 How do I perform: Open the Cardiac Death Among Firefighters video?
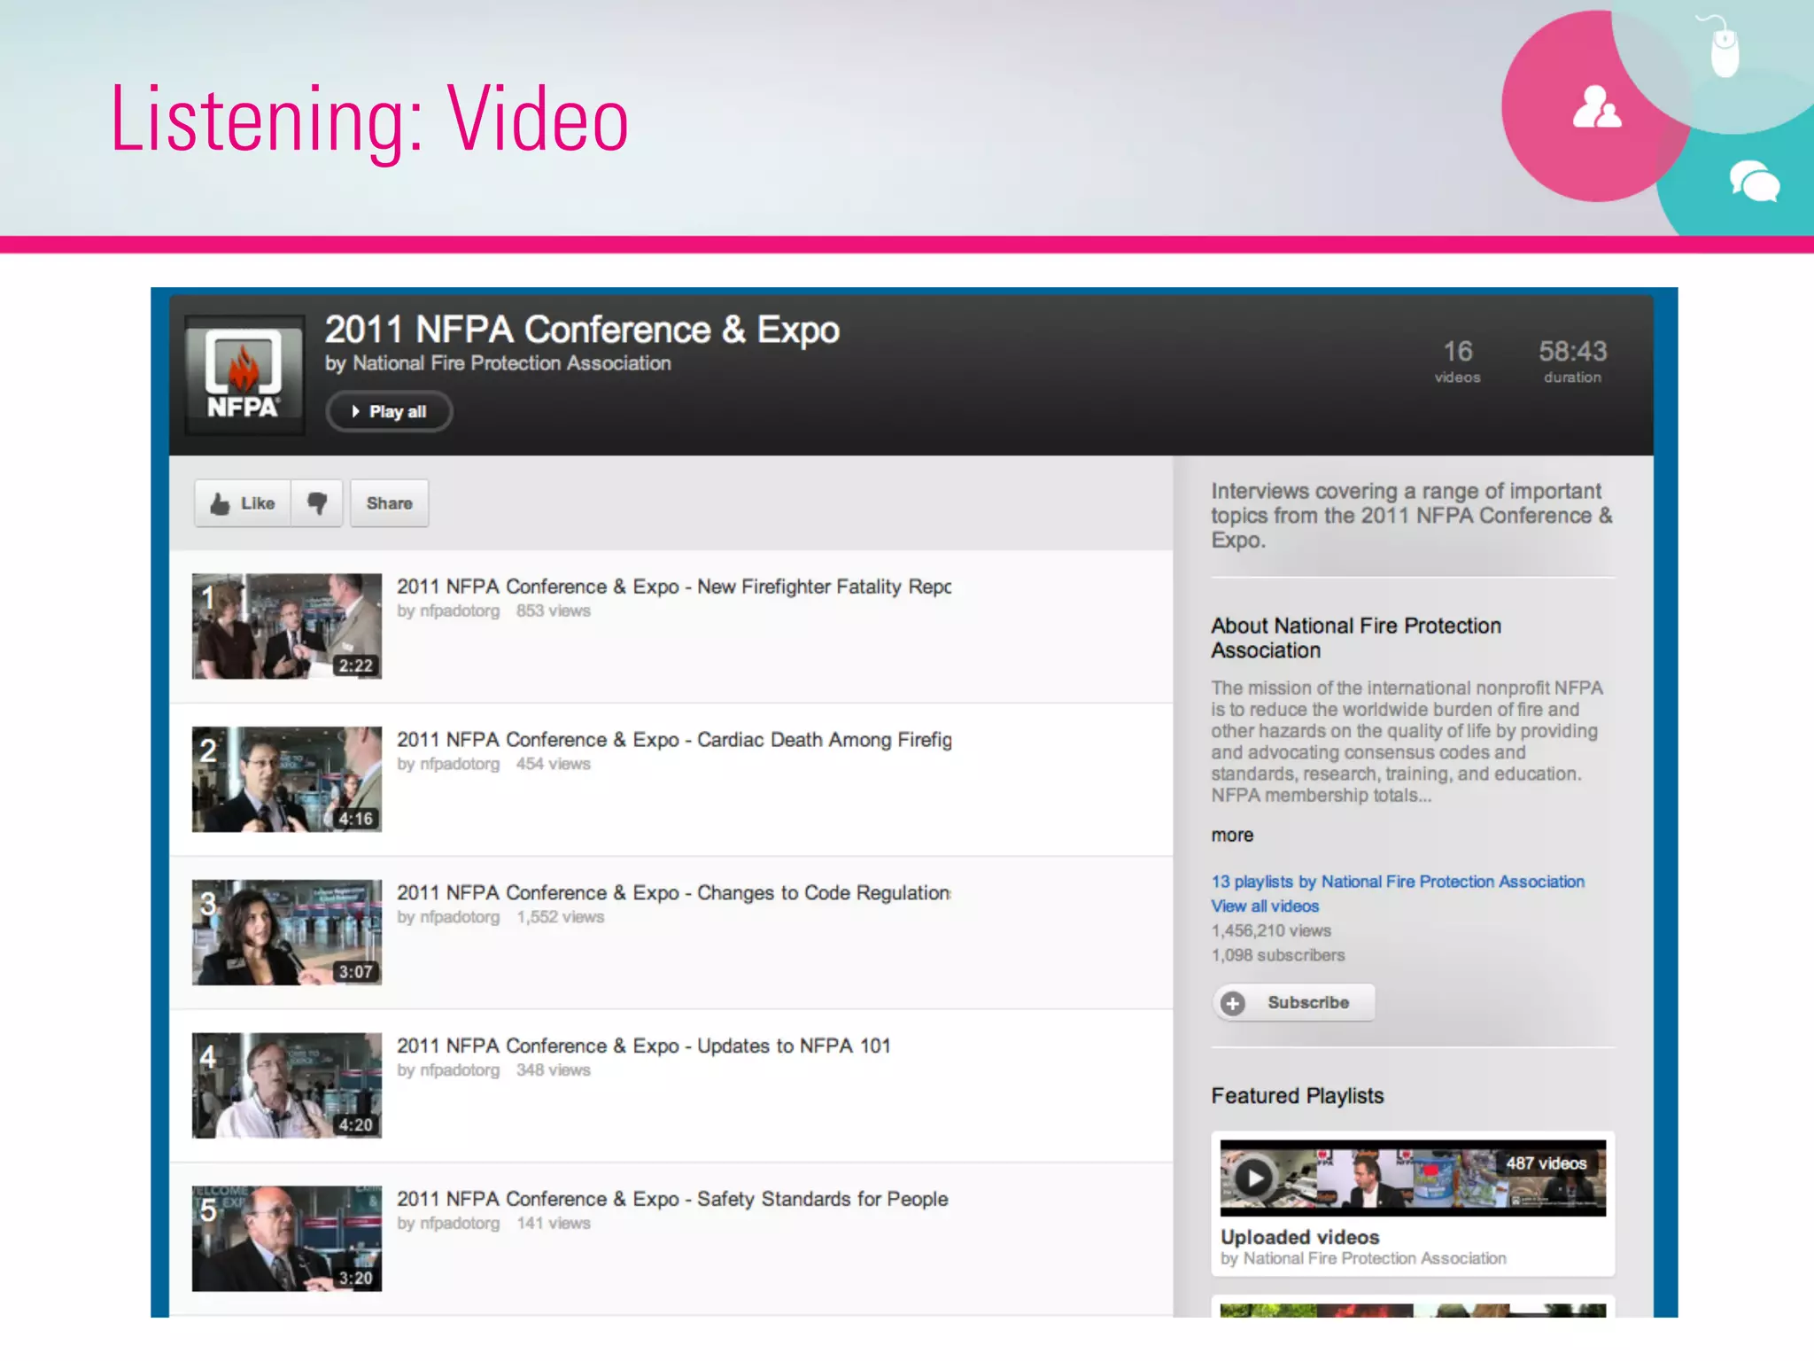673,740
